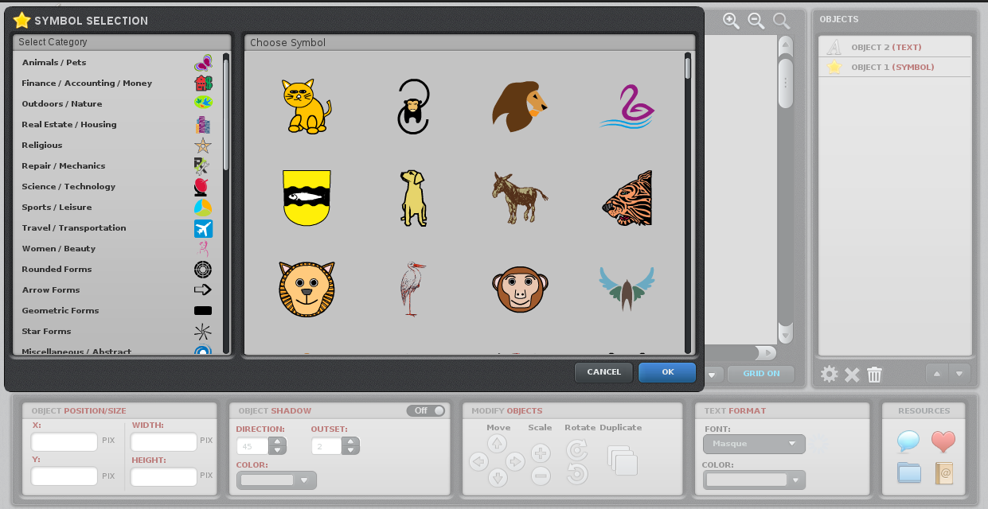Open object settings gear icon

830,374
